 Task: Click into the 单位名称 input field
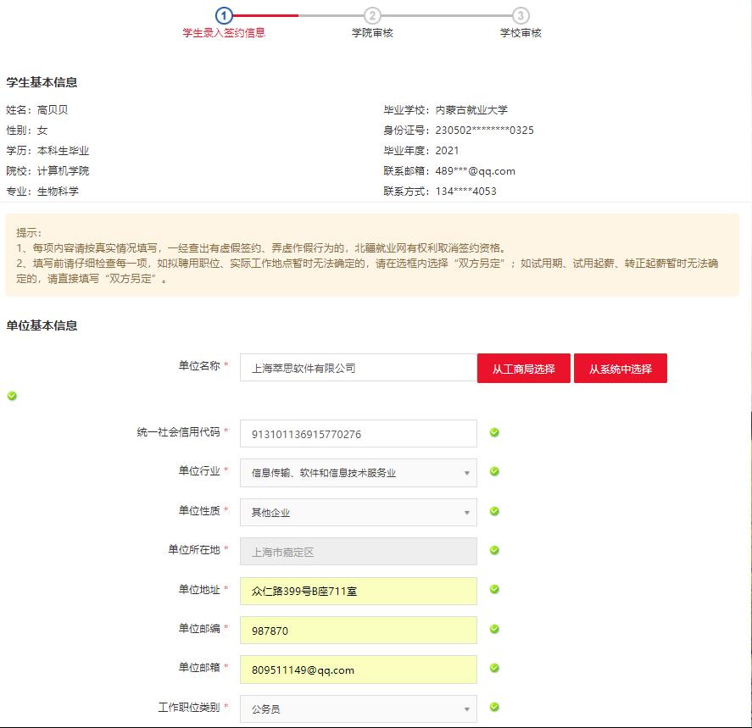pyautogui.click(x=358, y=369)
